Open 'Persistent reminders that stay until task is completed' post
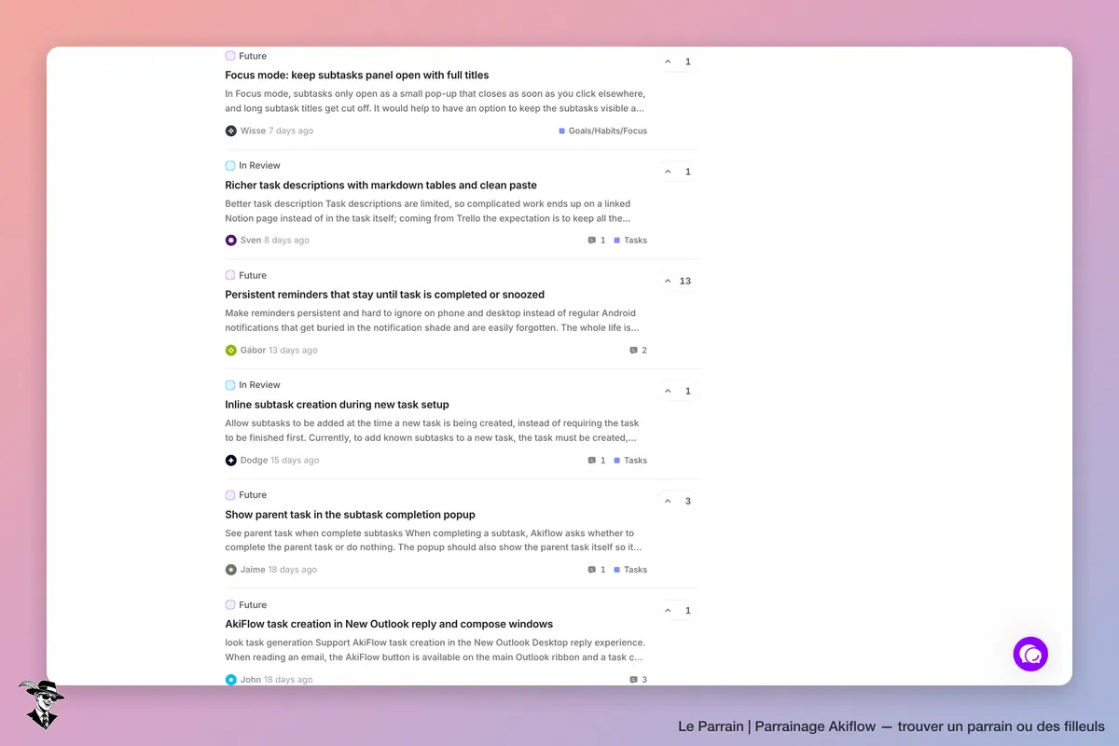Viewport: 1119px width, 746px height. point(385,295)
